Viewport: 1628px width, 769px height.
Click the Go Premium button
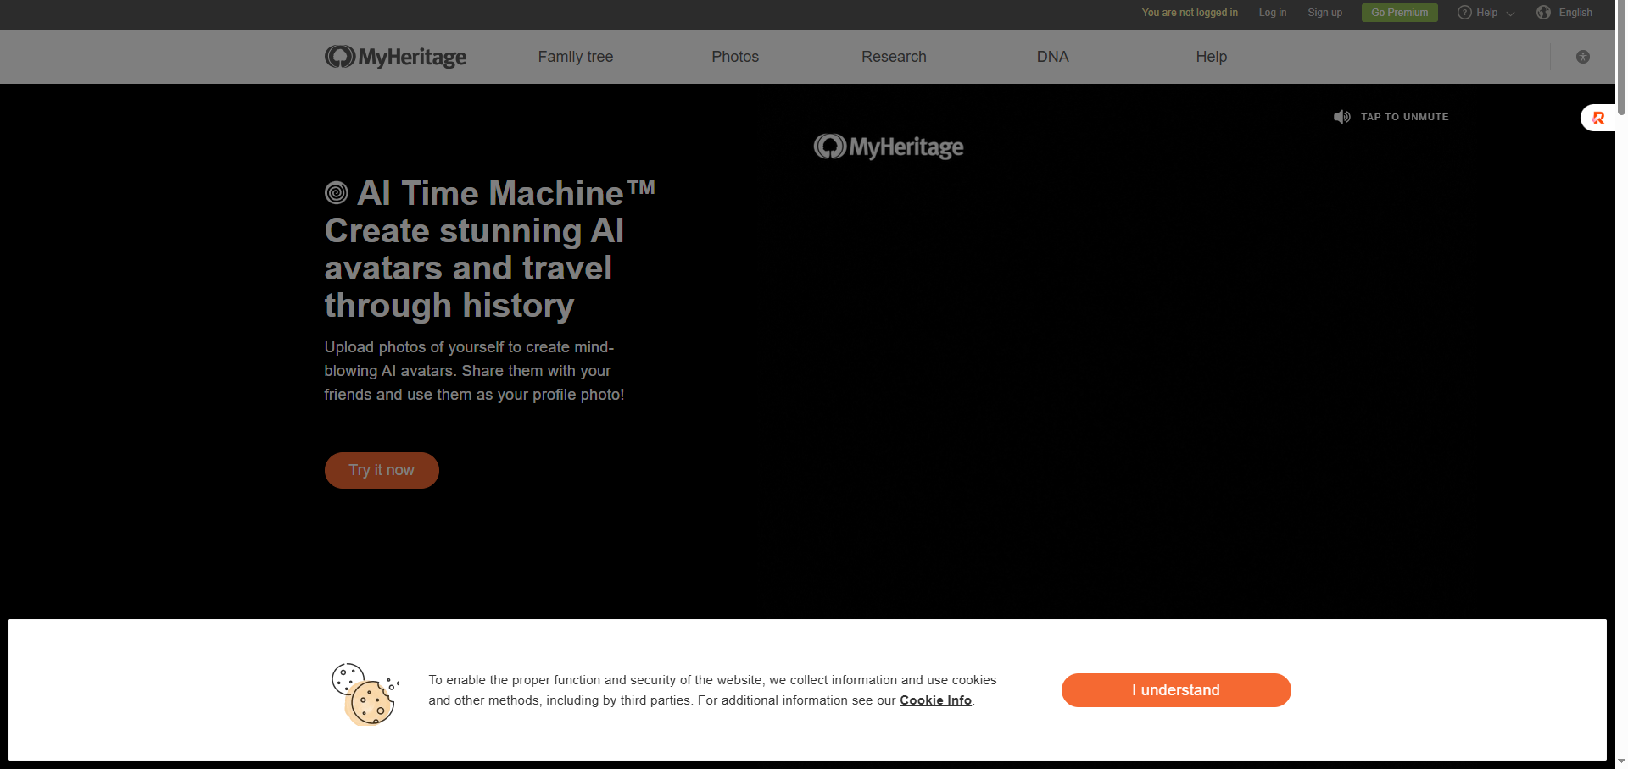[x=1399, y=13]
